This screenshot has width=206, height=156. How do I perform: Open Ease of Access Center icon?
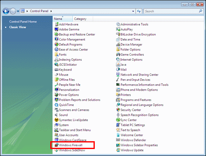coord(56,50)
